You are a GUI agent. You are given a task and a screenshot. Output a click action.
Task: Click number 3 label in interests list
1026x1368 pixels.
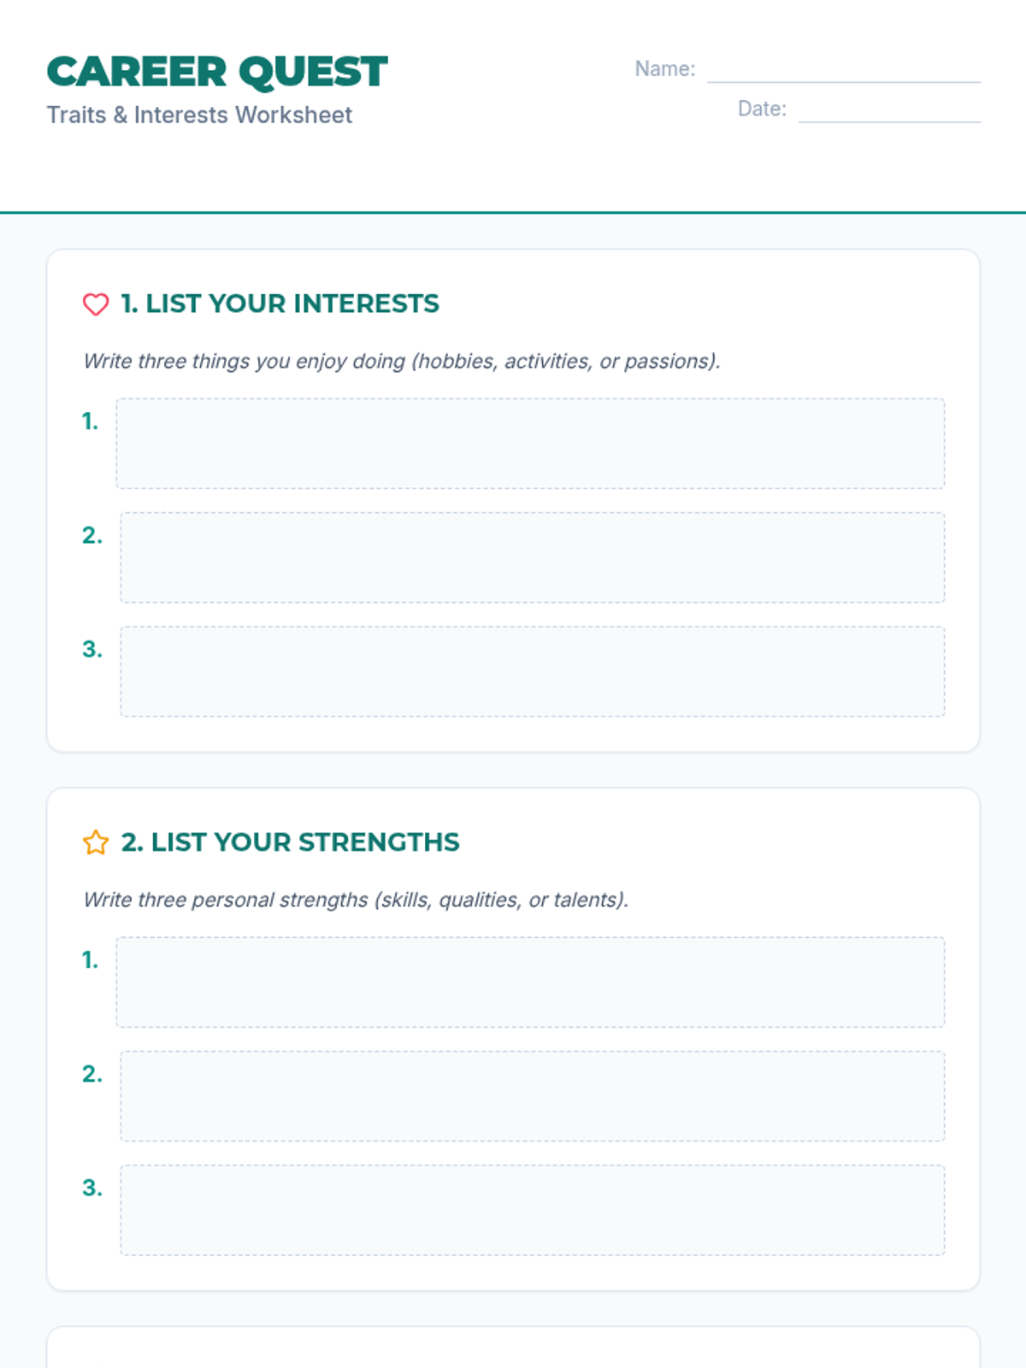click(92, 650)
